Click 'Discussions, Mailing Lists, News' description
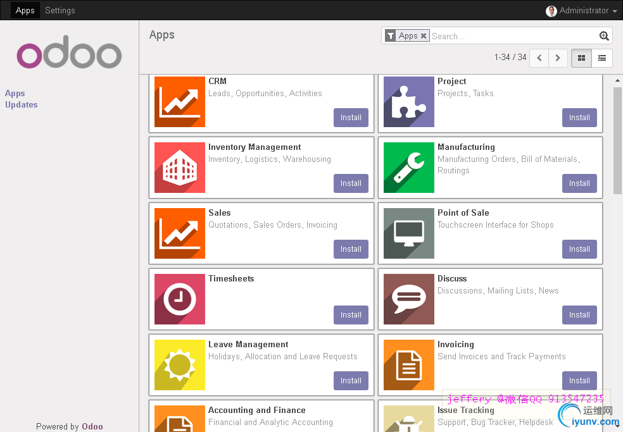The image size is (623, 432). click(498, 291)
